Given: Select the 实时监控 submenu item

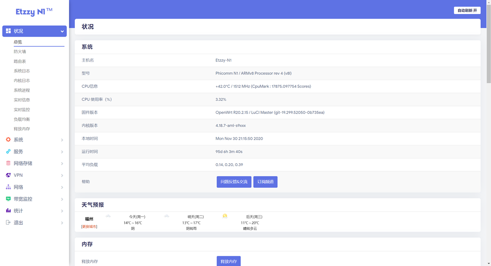Looking at the screenshot, I should click(22, 109).
